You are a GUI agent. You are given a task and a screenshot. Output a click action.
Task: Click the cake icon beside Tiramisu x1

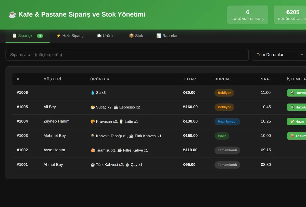[x=93, y=150]
